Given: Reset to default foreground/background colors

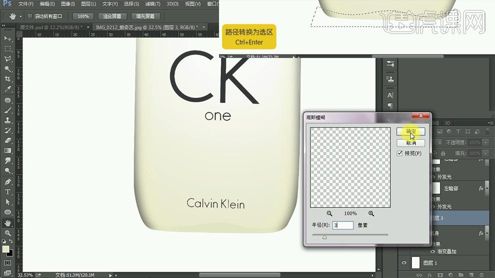Looking at the screenshot, I should tap(4, 241).
